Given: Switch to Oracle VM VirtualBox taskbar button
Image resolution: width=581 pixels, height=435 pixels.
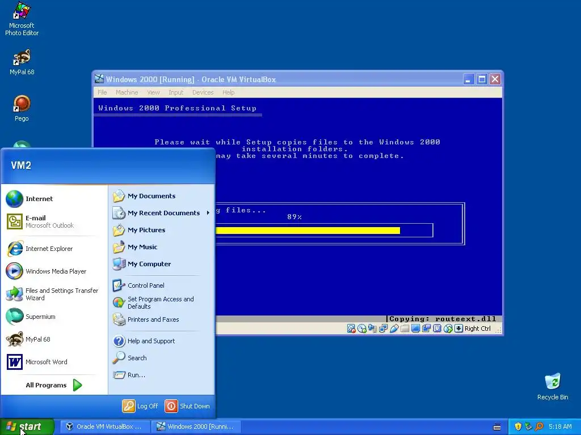Looking at the screenshot, I should coord(105,427).
